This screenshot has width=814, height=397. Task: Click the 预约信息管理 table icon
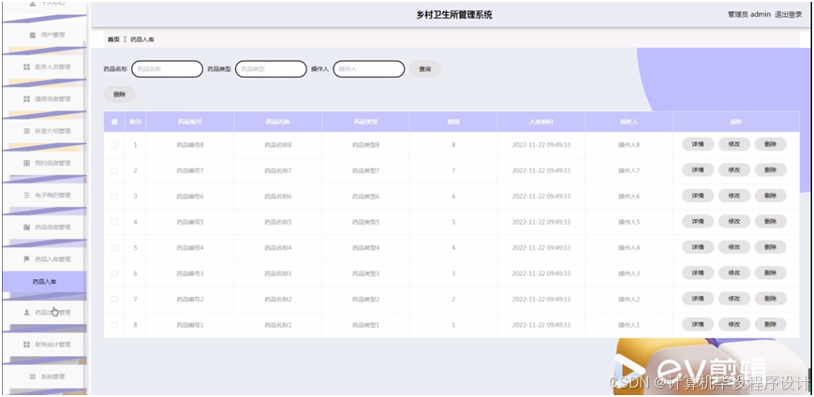26,163
